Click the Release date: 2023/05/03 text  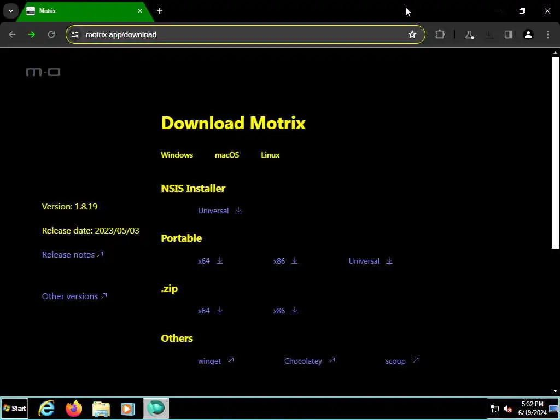pos(91,231)
